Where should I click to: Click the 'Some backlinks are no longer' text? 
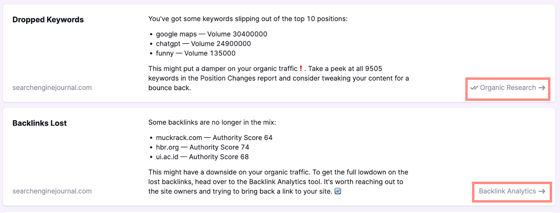coord(212,122)
